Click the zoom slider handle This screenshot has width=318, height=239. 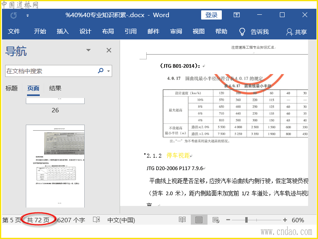click(x=246, y=220)
